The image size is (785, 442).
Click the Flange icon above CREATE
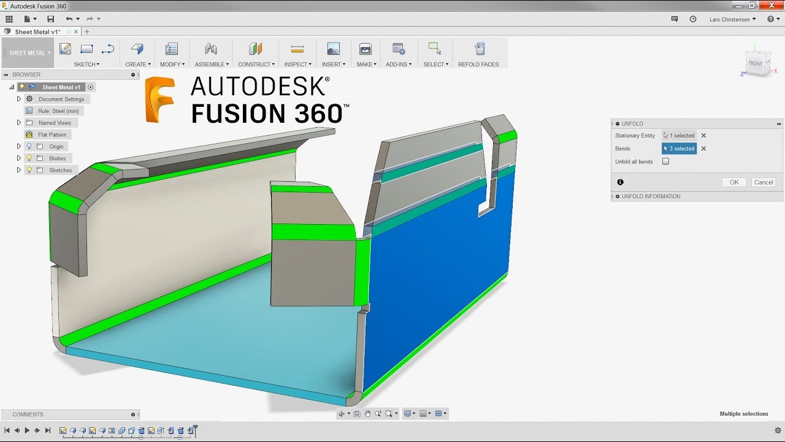click(x=137, y=49)
